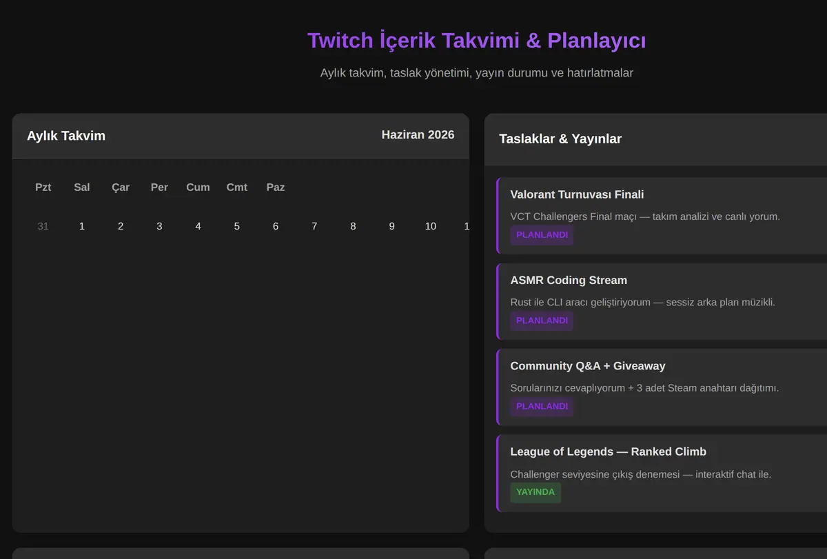This screenshot has height=559, width=827.
Task: Select day 5 in the calendar
Action: [x=237, y=226]
